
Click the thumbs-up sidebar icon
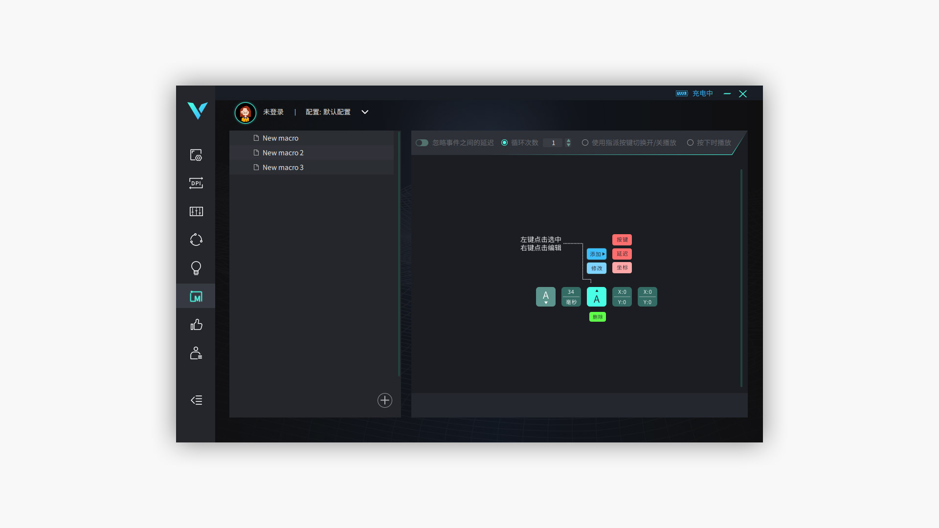point(196,325)
